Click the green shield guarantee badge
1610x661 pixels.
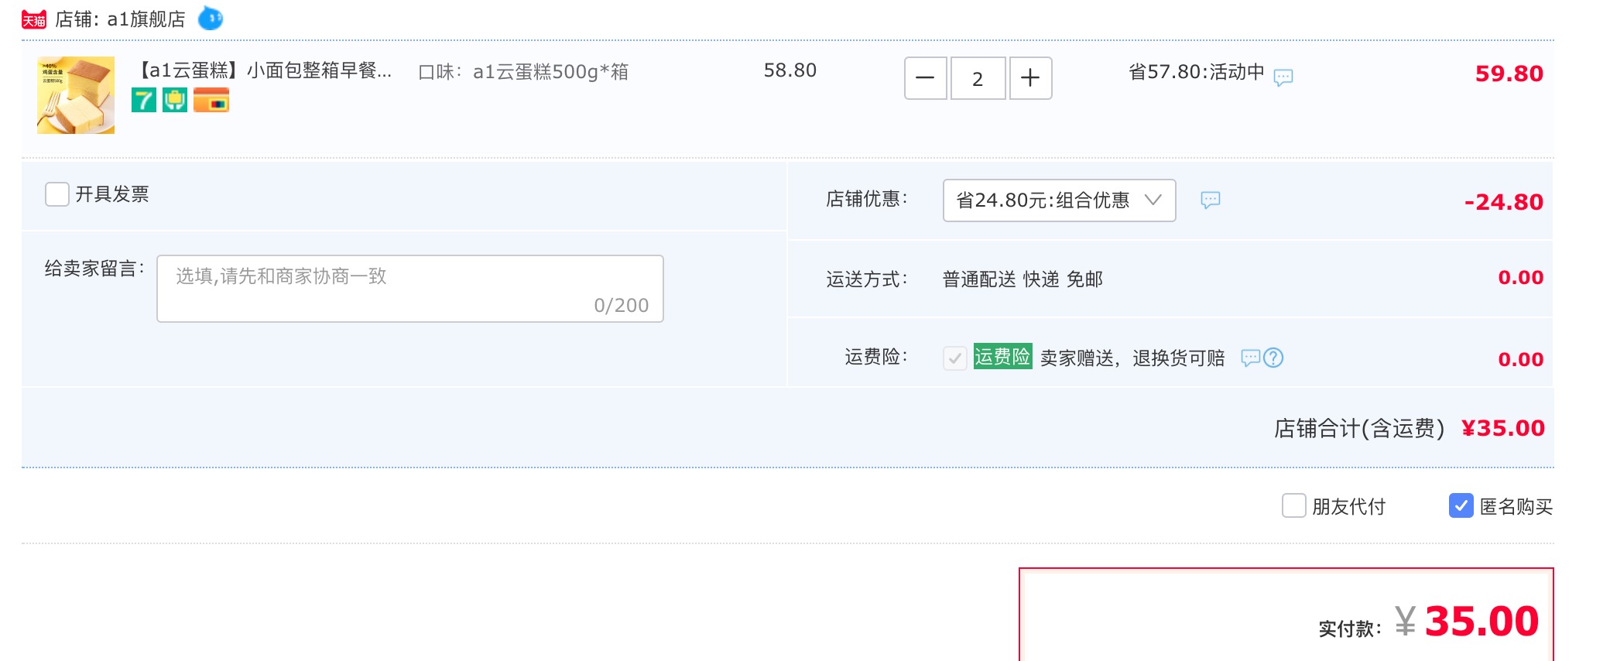coord(175,100)
